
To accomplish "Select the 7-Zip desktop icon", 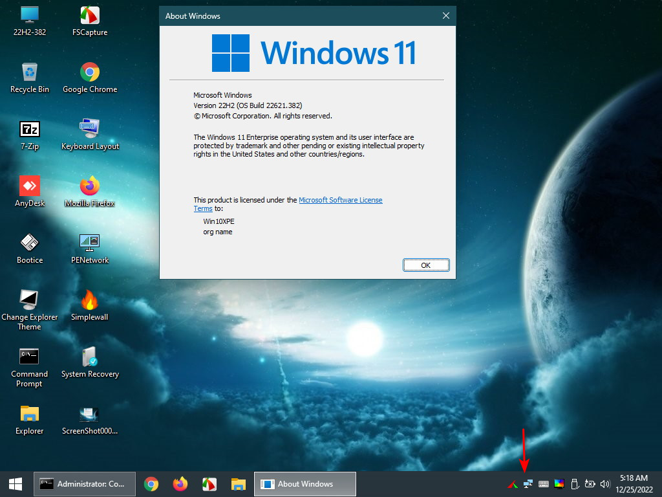I will [x=30, y=135].
